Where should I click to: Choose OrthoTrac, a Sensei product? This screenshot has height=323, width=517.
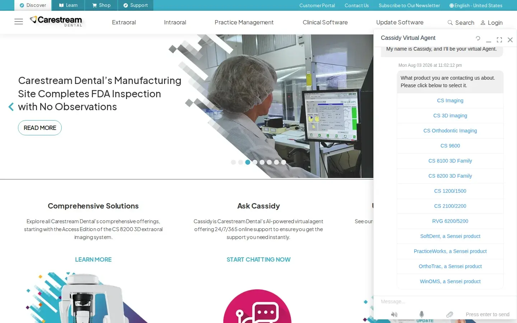click(450, 266)
